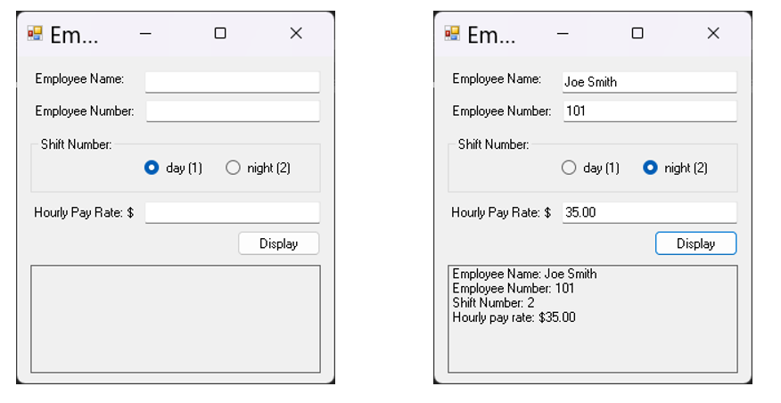Click the Hourly Pay Rate label in right window
This screenshot has height=403, width=781.
pyautogui.click(x=501, y=213)
